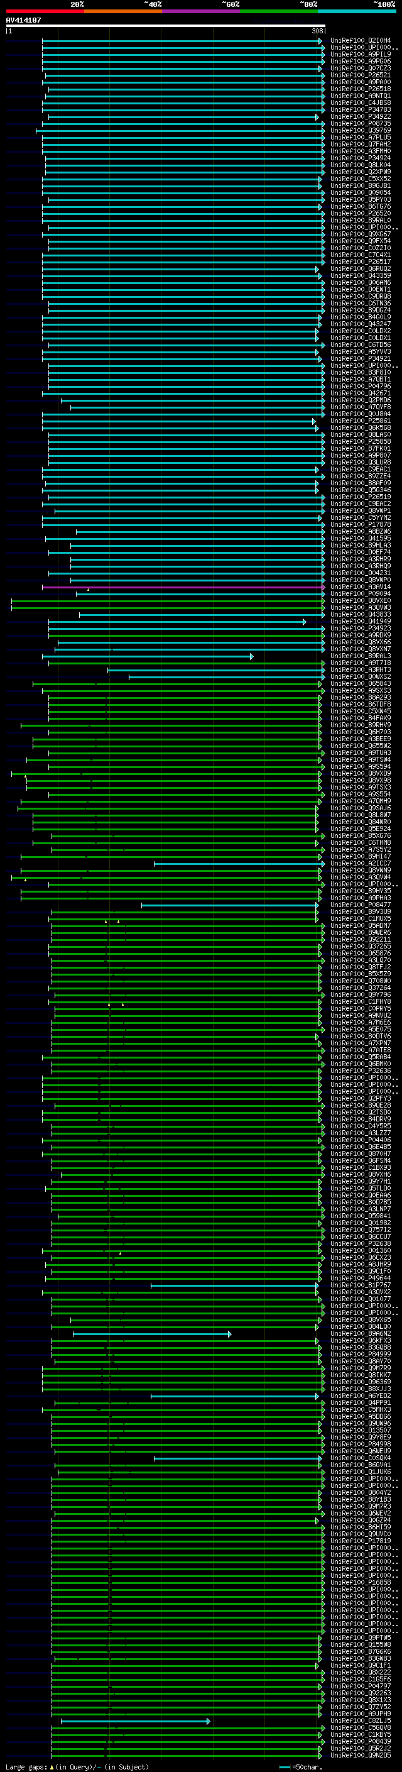Select the UniRef100_A3AV14 label
This screenshot has height=1772, width=402.
[x=361, y=588]
